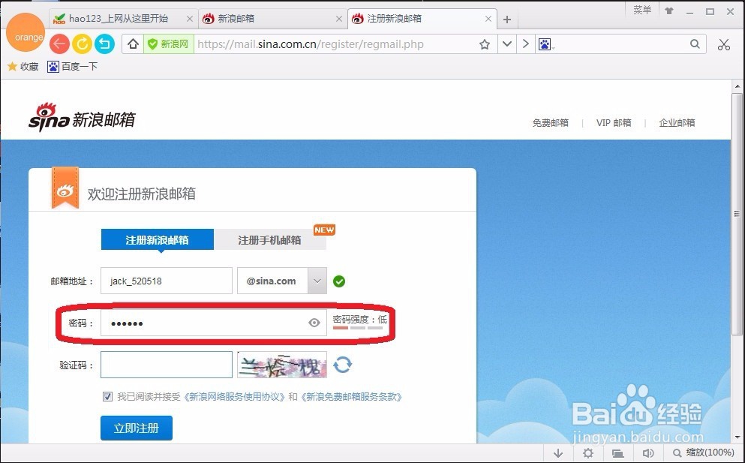This screenshot has height=463, width=745.
Task: Refresh the captcha with the refresh icon
Action: pyautogui.click(x=344, y=365)
